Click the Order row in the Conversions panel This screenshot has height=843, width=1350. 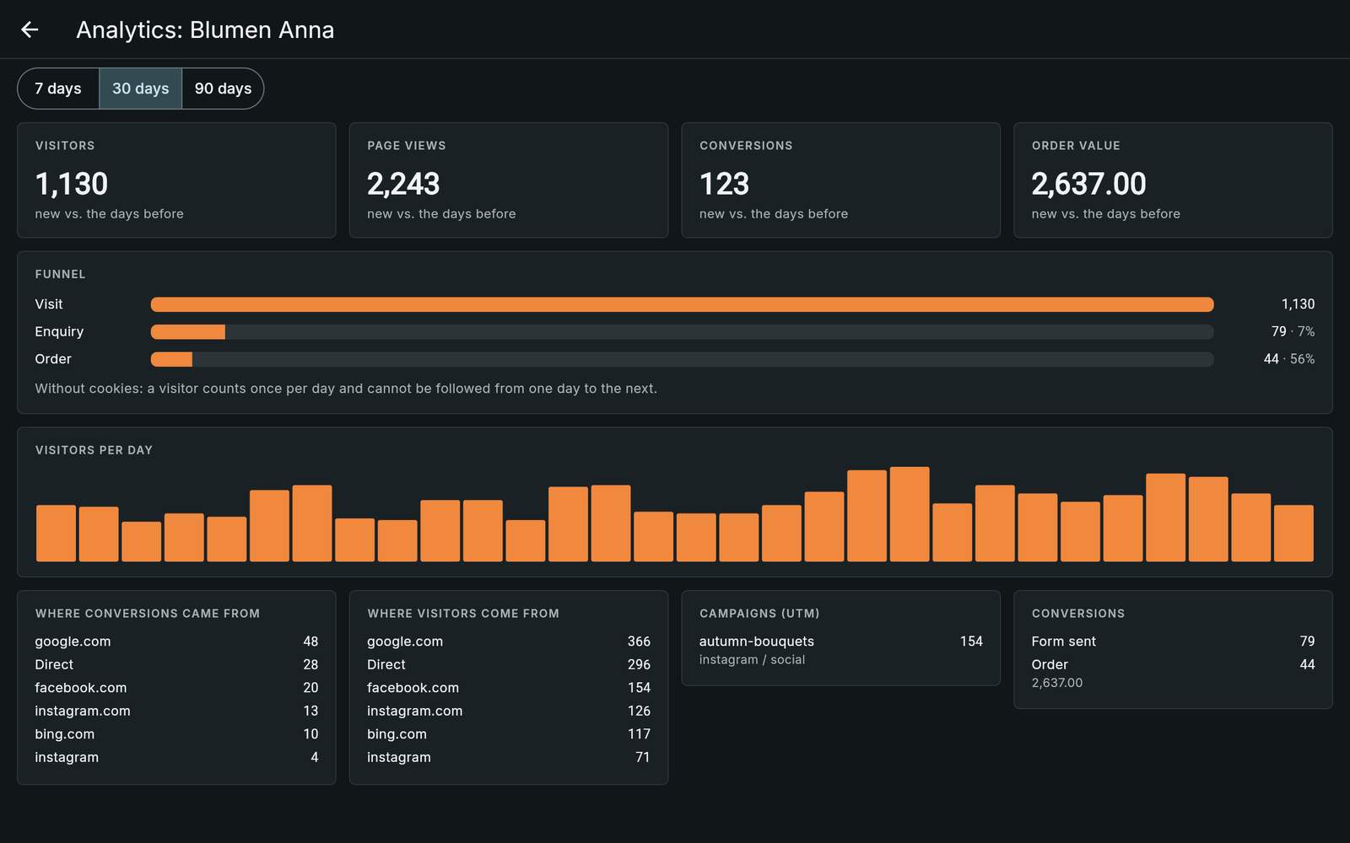click(1173, 673)
